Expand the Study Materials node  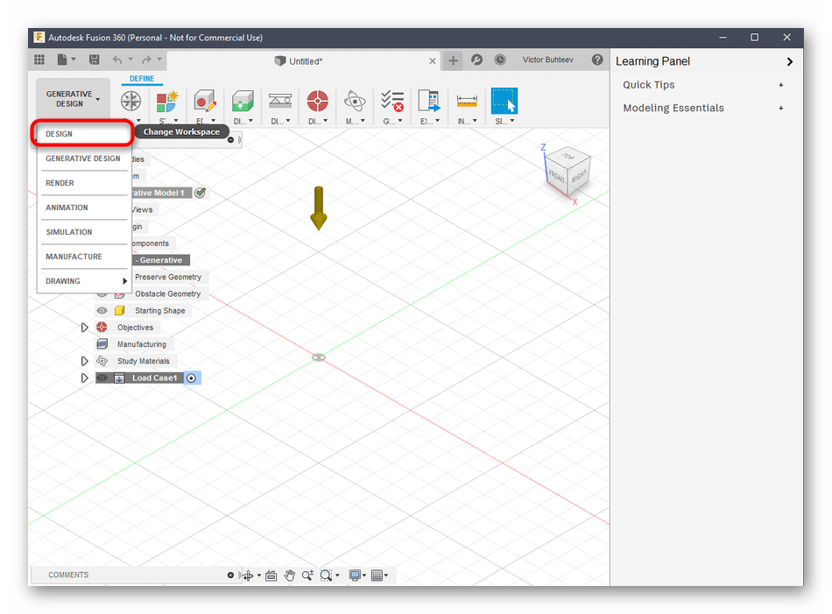tap(85, 361)
